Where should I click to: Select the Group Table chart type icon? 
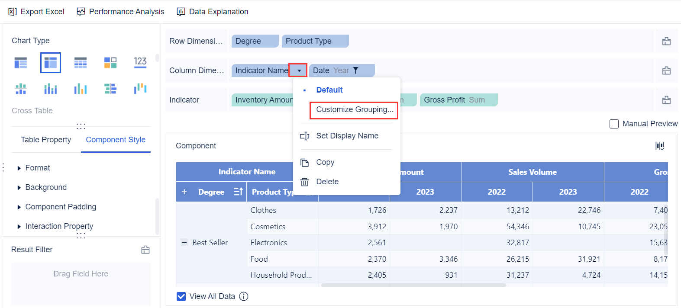click(x=21, y=63)
